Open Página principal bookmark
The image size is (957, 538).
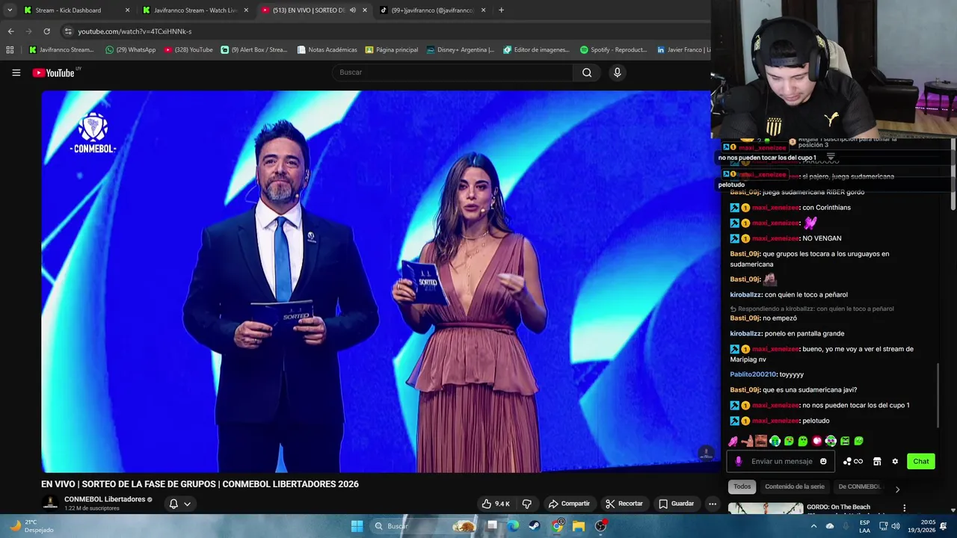[x=391, y=50]
